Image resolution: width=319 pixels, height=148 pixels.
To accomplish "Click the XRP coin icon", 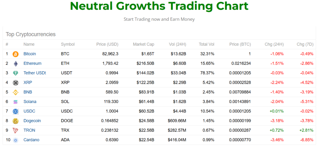I will [16, 83].
